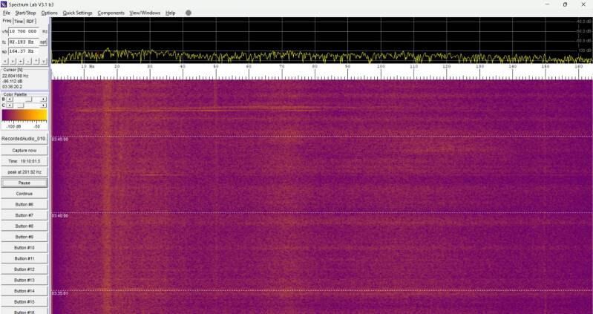Click the C contrast slider right arrow
The width and height of the screenshot is (593, 314).
coord(44,105)
